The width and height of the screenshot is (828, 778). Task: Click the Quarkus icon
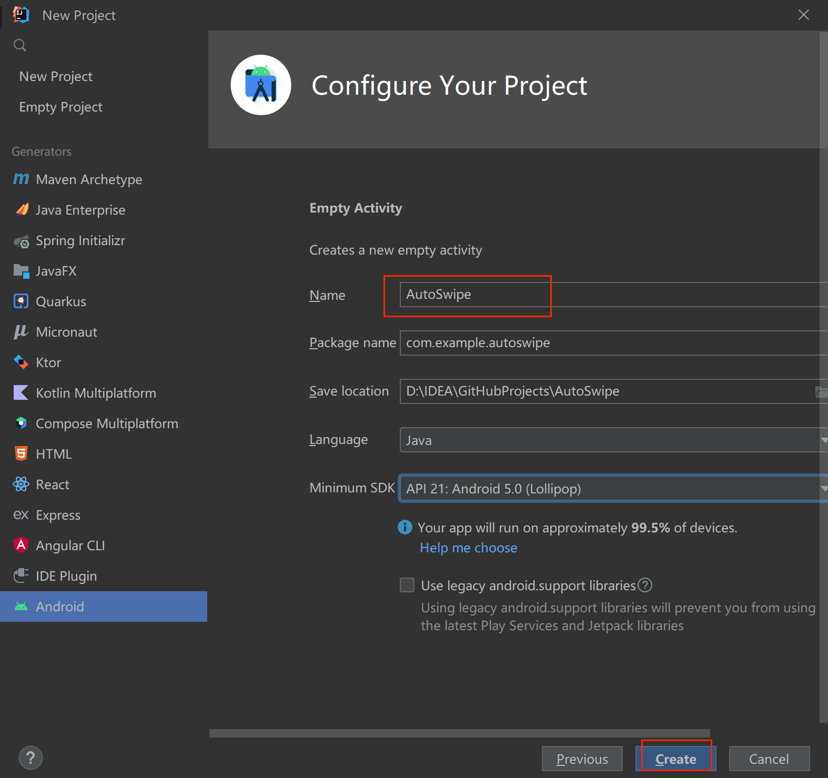21,301
